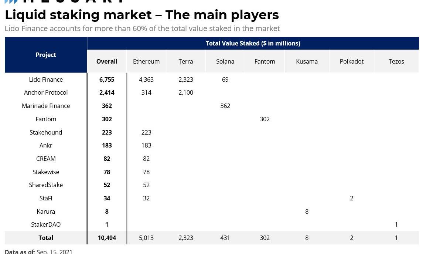Select the Fantom column header
Viewport: 423px width, 254px height.
click(265, 61)
